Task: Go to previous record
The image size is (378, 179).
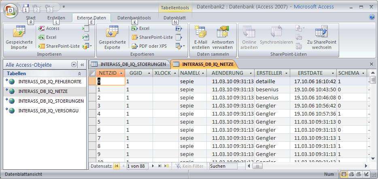Action: tap(123, 166)
